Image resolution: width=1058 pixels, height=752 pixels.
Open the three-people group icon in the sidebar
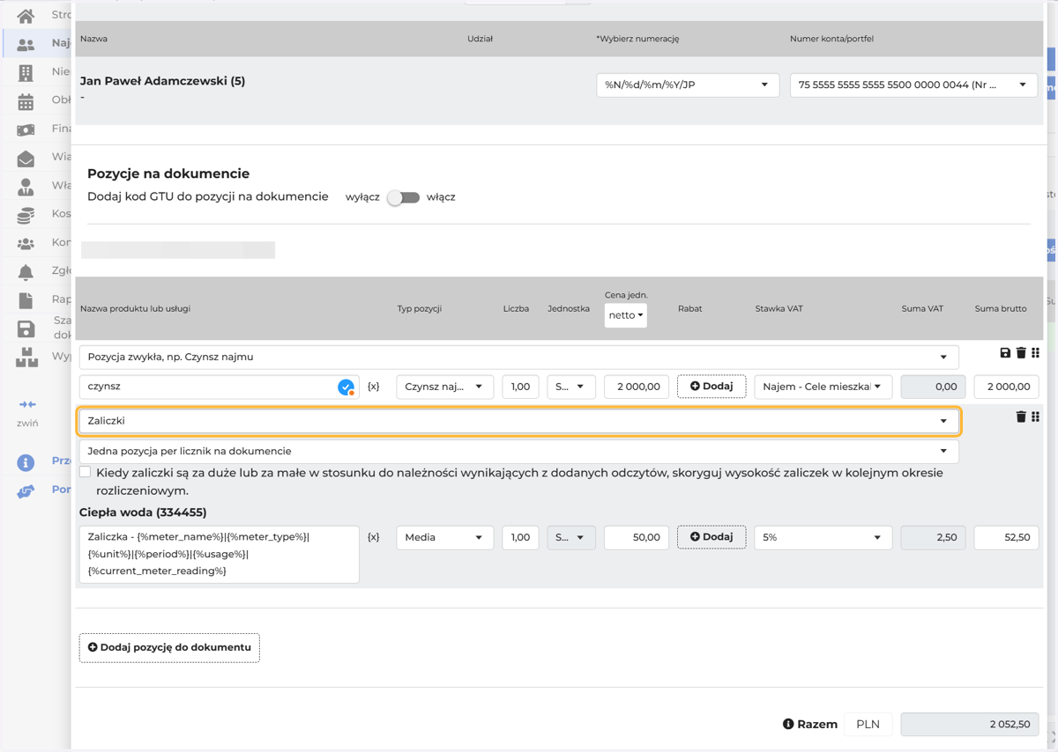[26, 243]
